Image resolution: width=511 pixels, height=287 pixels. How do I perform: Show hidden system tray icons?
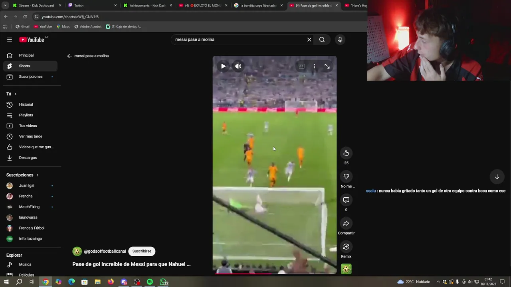click(x=438, y=282)
